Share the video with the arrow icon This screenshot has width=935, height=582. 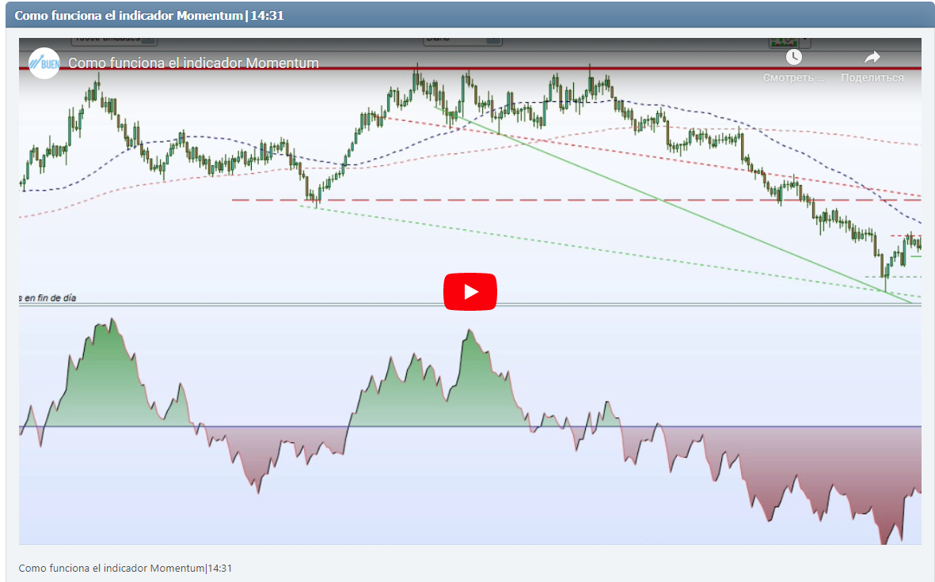pyautogui.click(x=872, y=57)
